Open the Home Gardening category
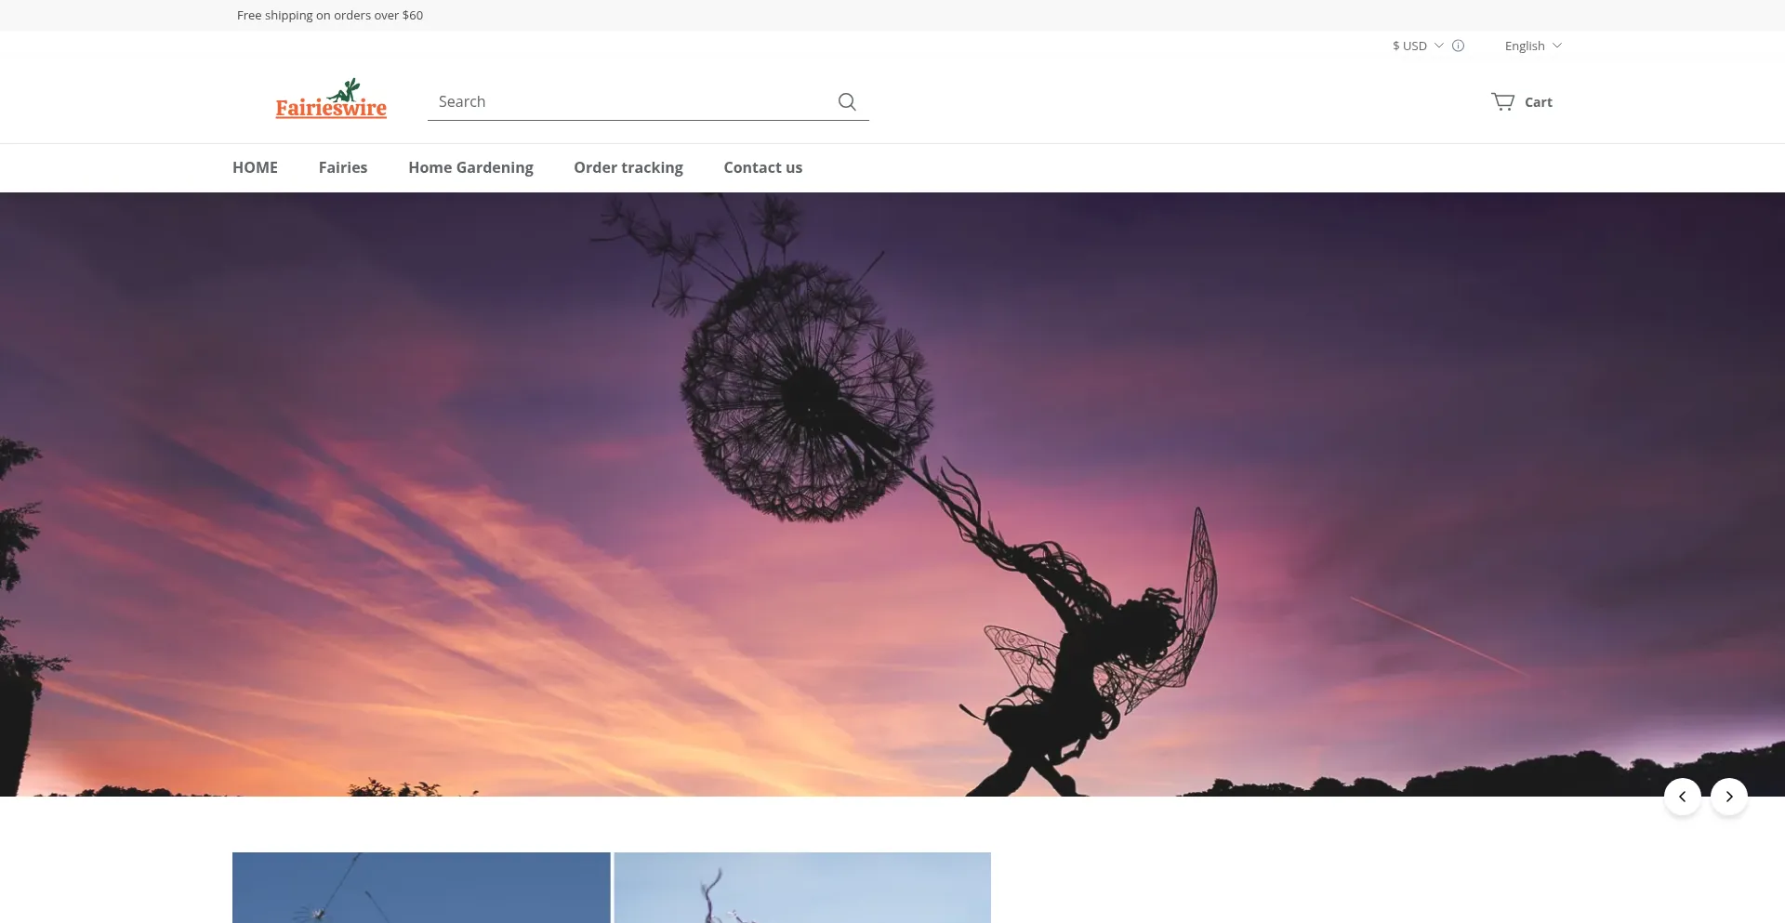 [x=470, y=167]
